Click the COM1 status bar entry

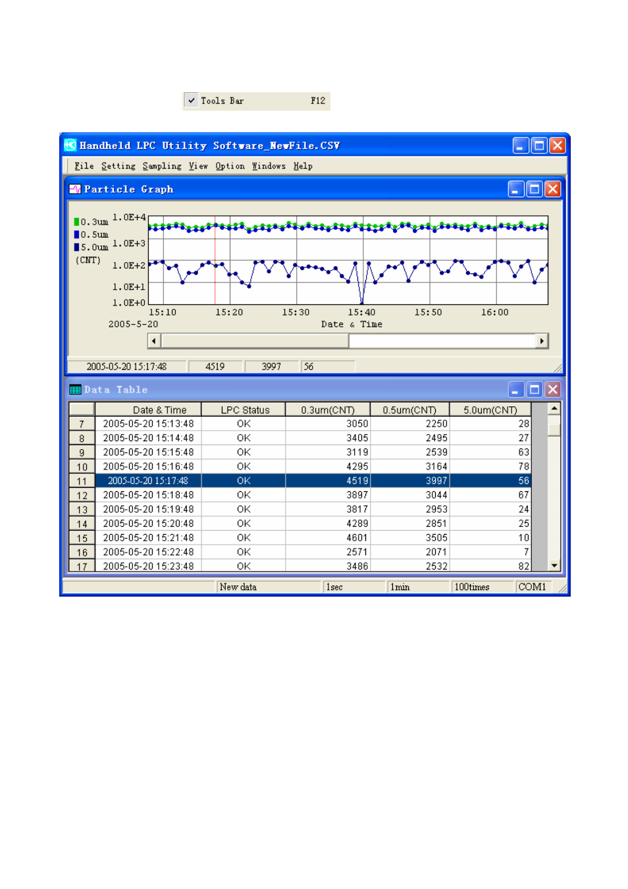pos(533,587)
